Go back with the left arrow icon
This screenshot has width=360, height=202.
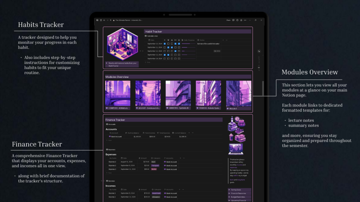[x=104, y=20]
